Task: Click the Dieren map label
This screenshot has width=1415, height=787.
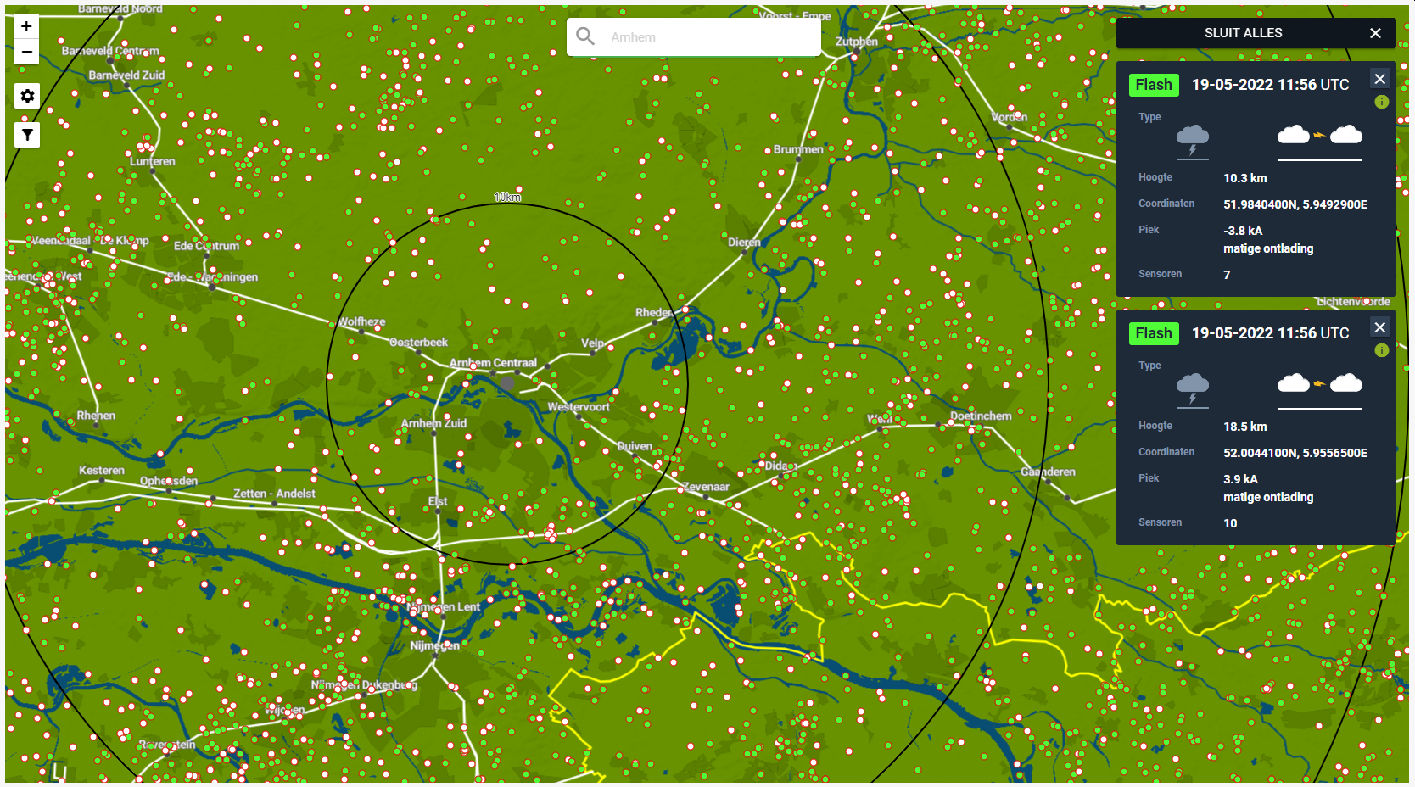Action: point(744,243)
